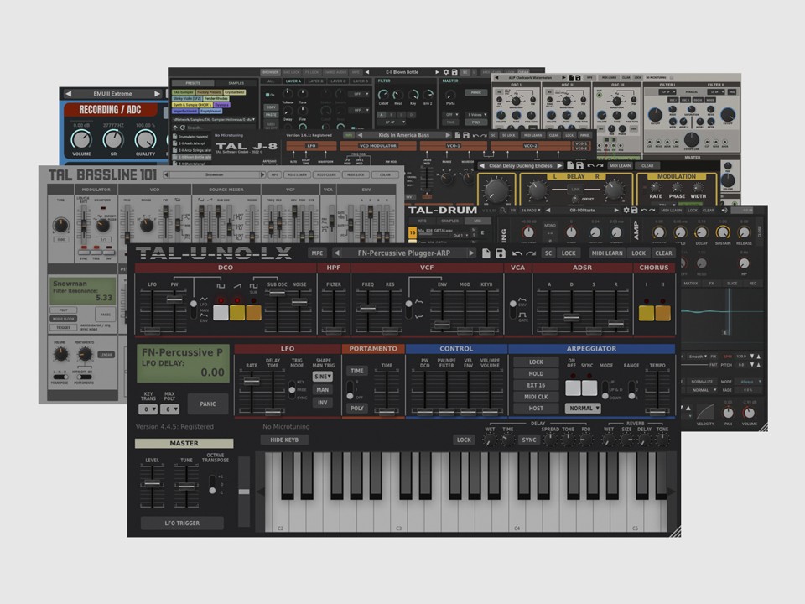This screenshot has width=805, height=604.
Task: Click the new preset page icon in TAL-U-NO-LX
Action: pyautogui.click(x=486, y=253)
